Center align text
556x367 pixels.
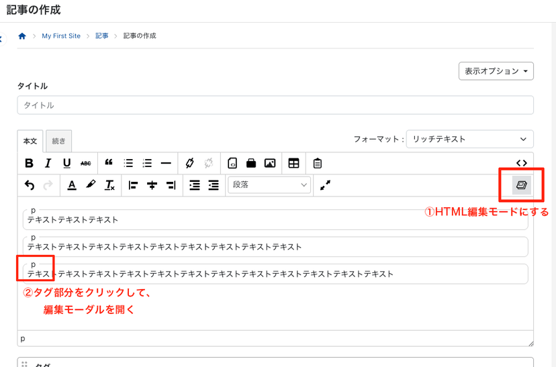152,185
